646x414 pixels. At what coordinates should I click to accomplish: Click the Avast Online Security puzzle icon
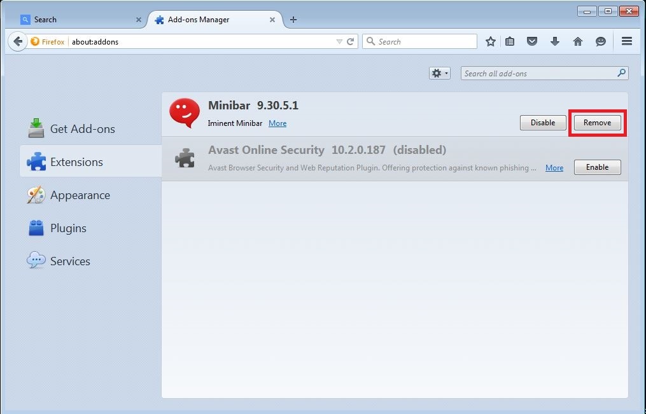tap(185, 158)
